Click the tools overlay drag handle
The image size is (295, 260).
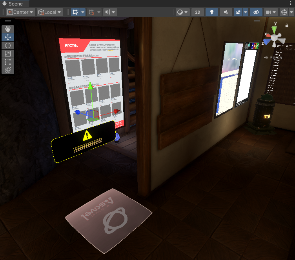8,21
